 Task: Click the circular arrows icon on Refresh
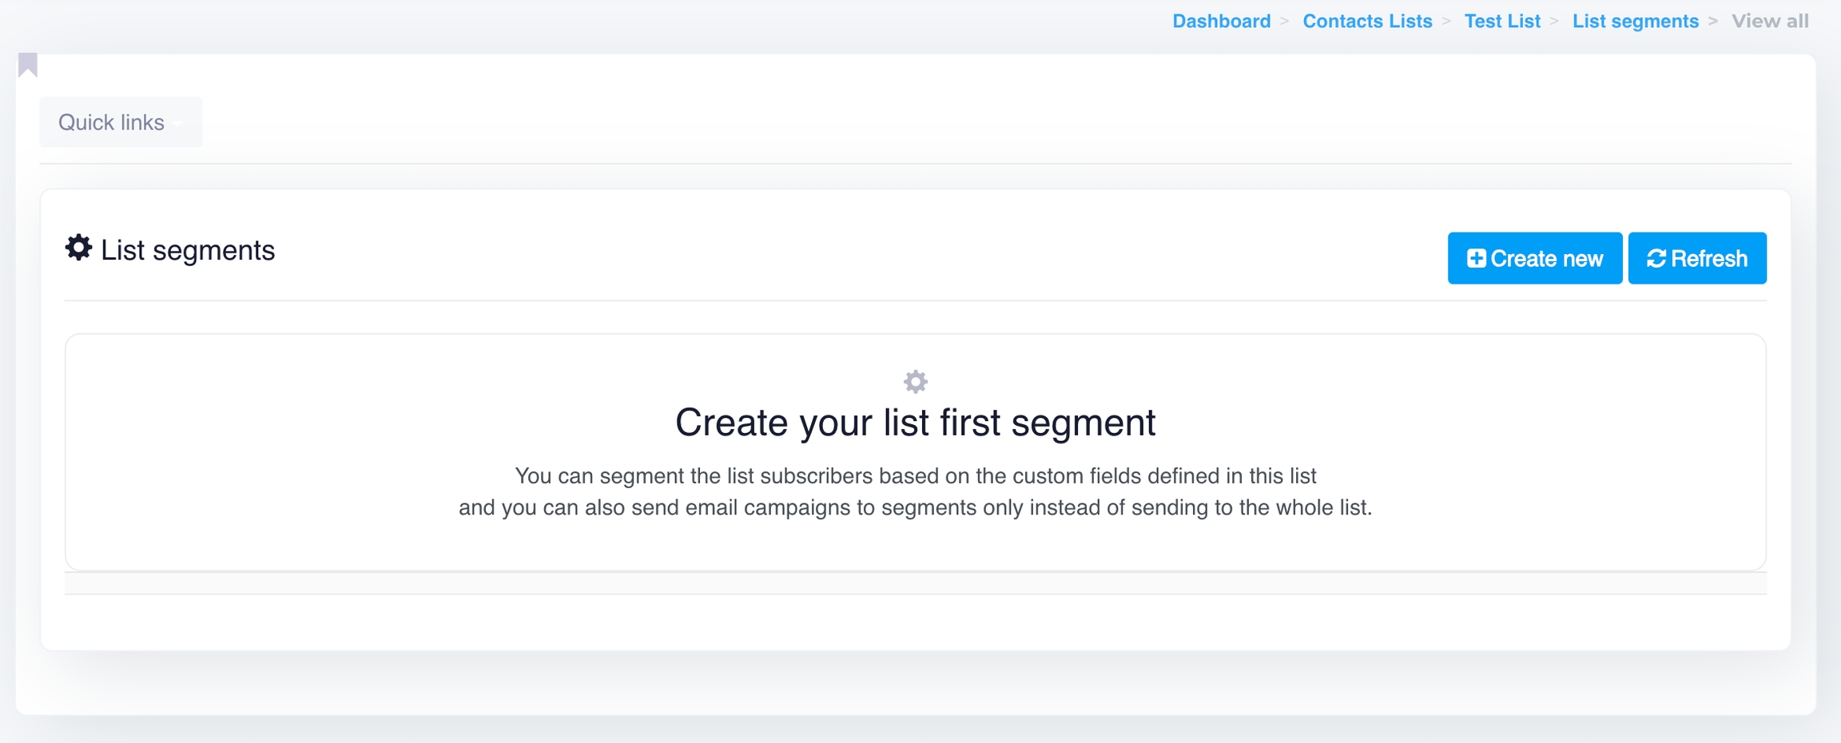click(x=1656, y=258)
